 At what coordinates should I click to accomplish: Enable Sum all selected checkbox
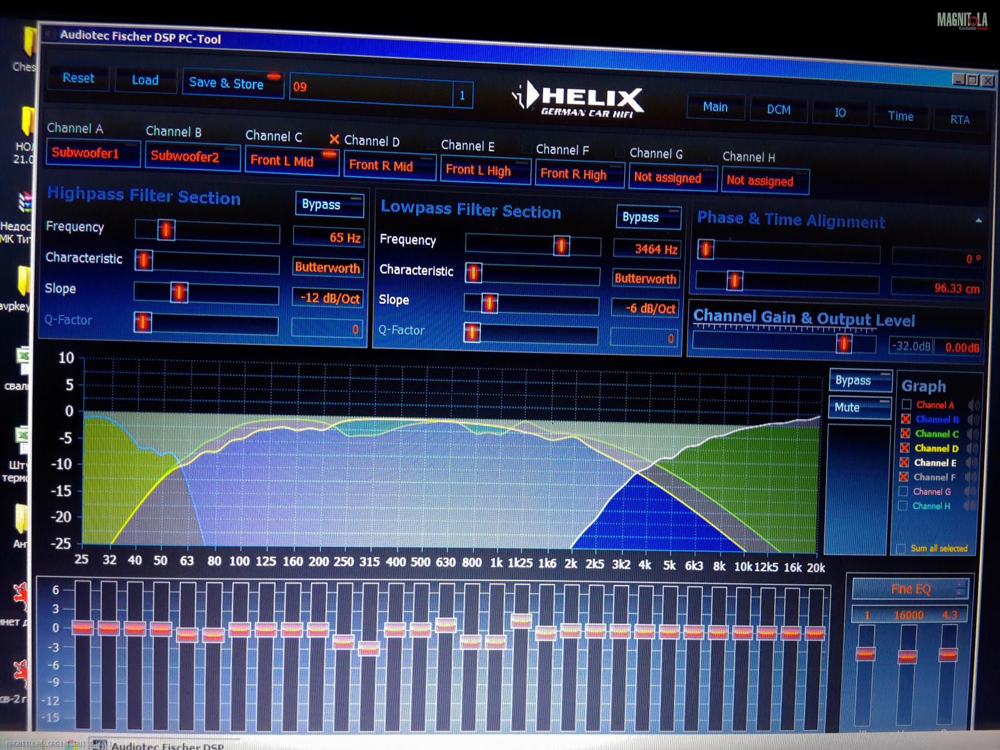pyautogui.click(x=901, y=549)
